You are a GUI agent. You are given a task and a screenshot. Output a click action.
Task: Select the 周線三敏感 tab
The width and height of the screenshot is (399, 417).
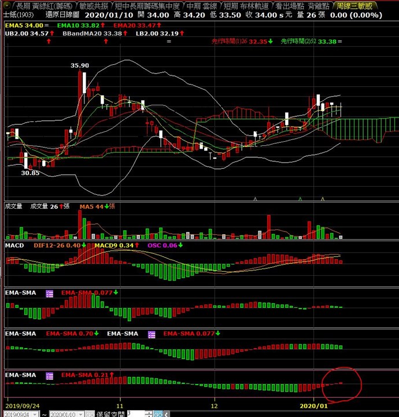[x=354, y=6]
